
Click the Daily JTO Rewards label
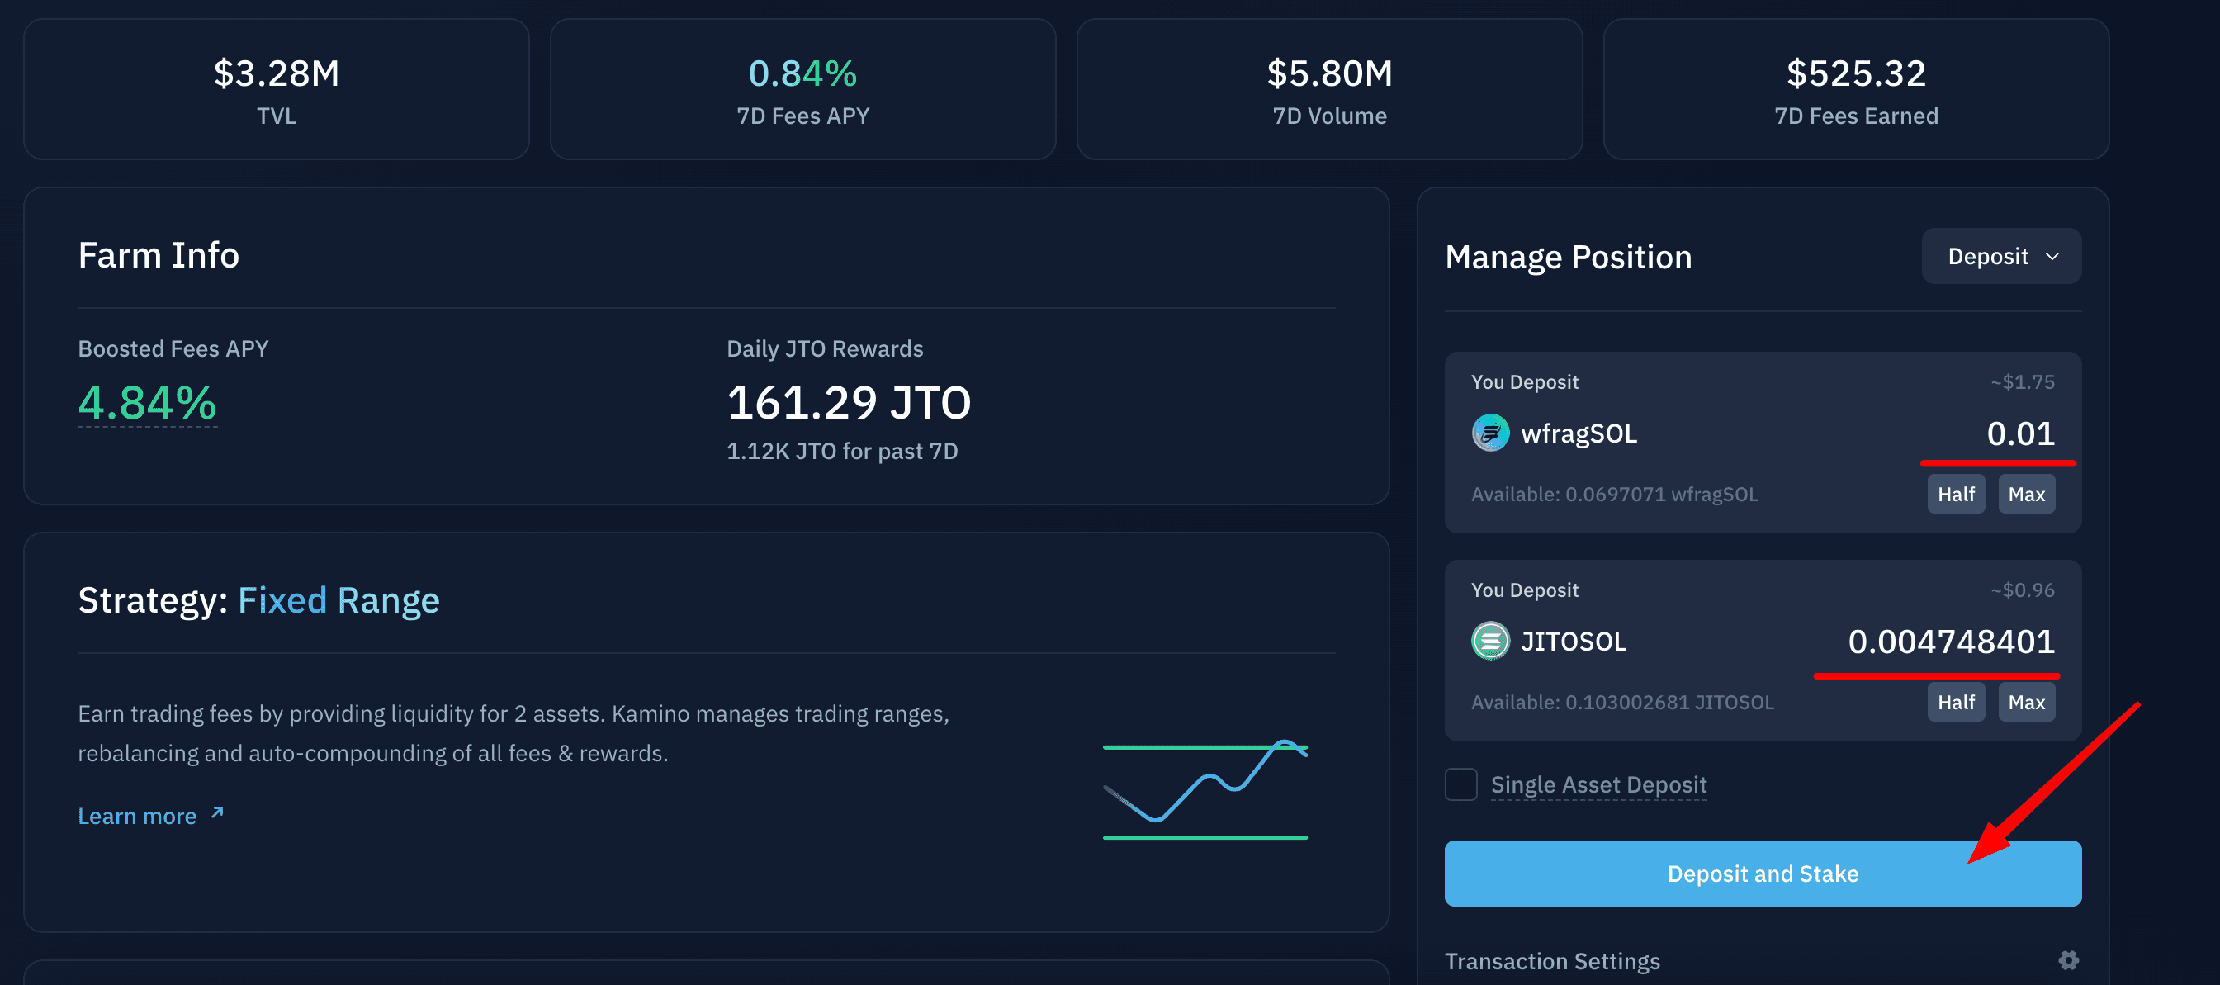[825, 348]
